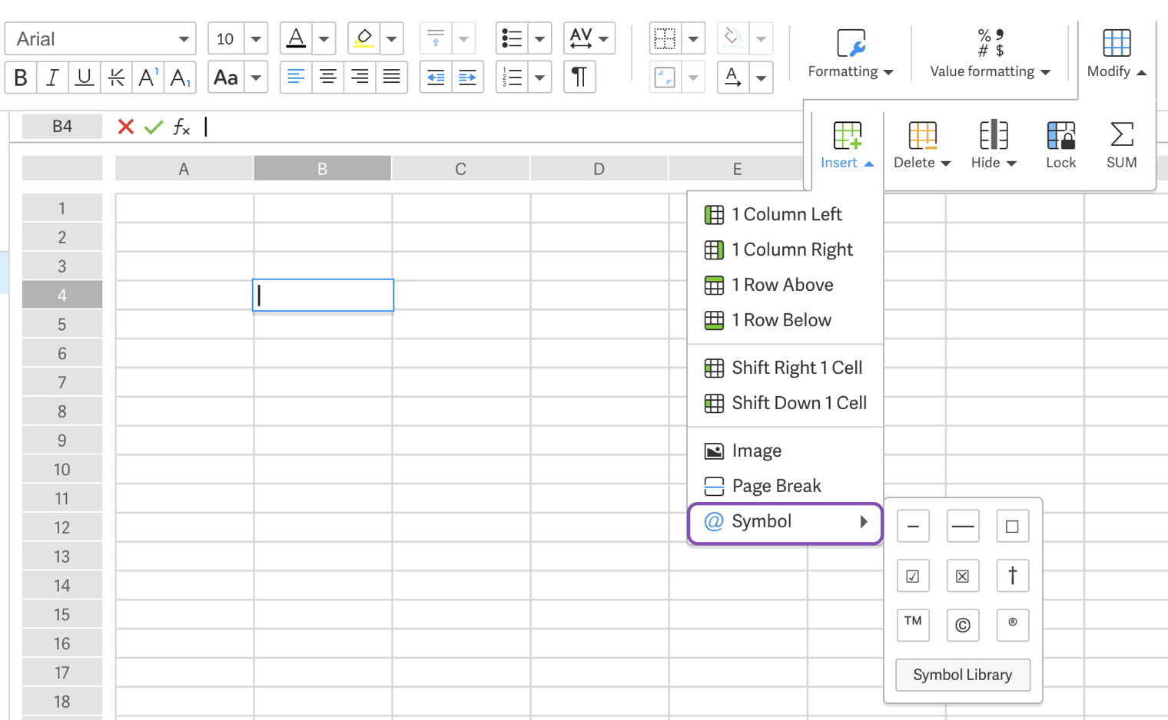Select Image from the Insert menu
This screenshot has height=720, width=1168.
(785, 451)
